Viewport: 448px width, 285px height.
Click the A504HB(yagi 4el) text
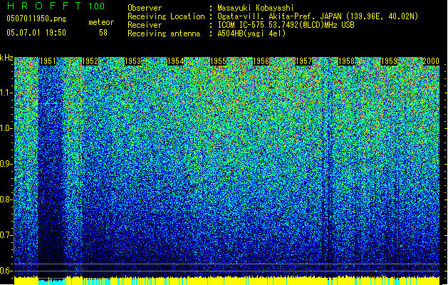[x=251, y=33]
